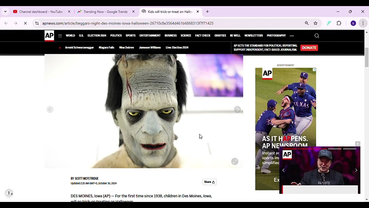View site information icon in address bar
369x208 pixels.
37,23
